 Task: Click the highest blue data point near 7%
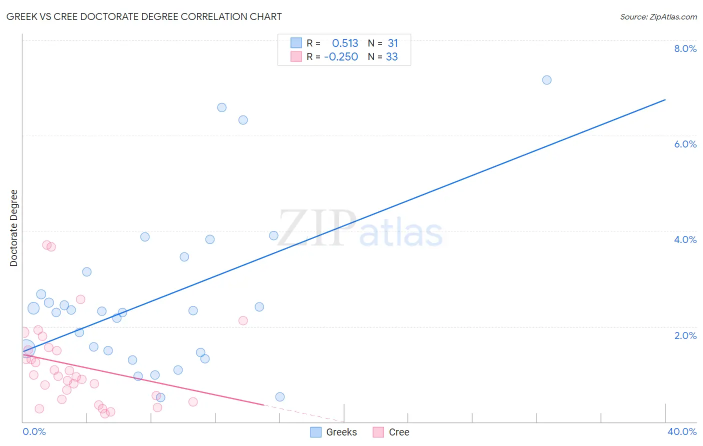[547, 80]
